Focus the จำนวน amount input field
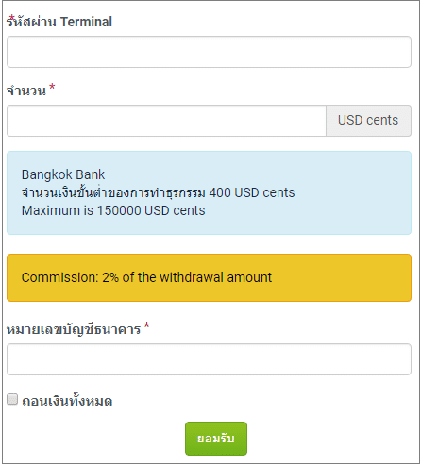421x465 pixels. click(x=166, y=121)
